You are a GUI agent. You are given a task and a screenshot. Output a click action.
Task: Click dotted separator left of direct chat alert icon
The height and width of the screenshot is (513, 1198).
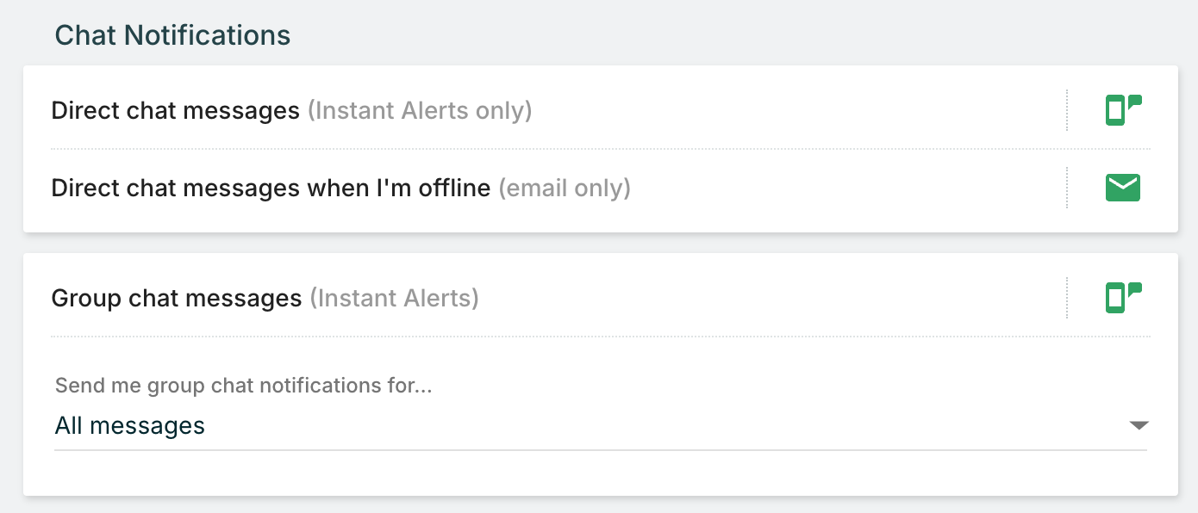pos(1067,110)
